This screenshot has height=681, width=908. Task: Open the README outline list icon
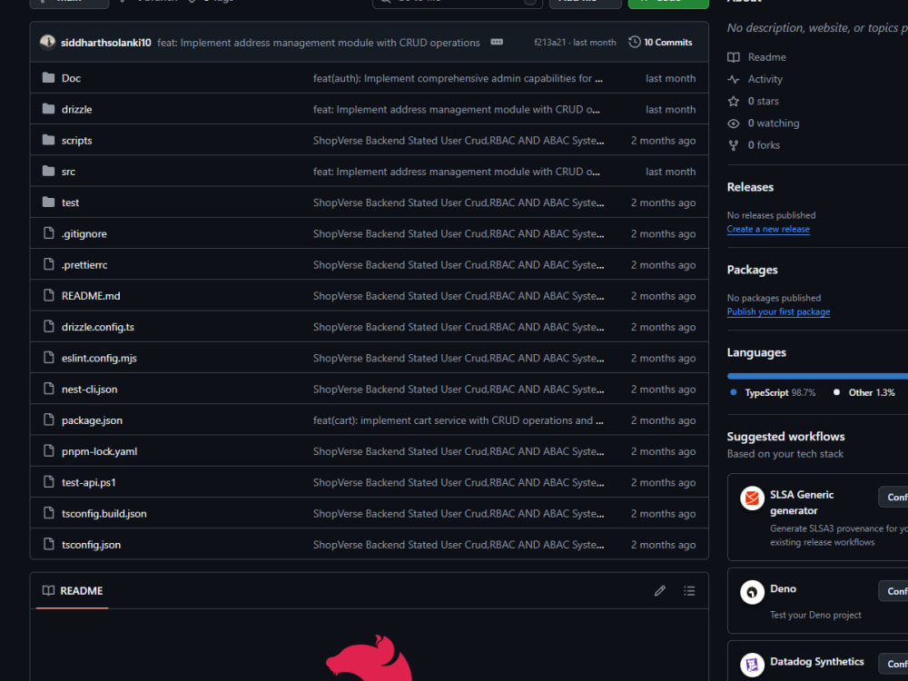pyautogui.click(x=689, y=591)
